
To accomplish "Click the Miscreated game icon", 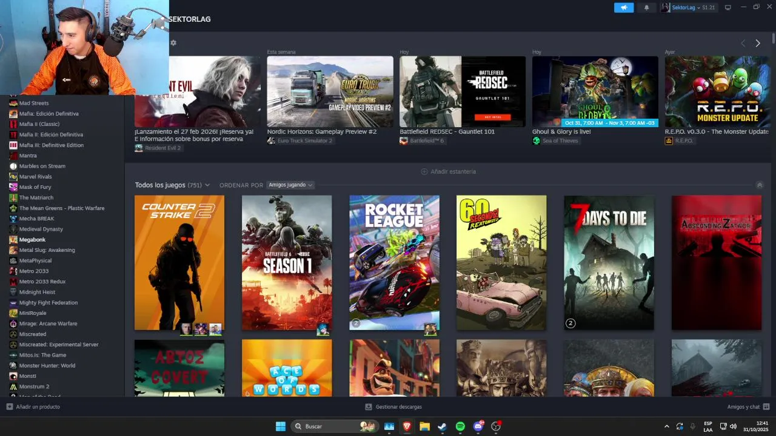I will tap(13, 334).
